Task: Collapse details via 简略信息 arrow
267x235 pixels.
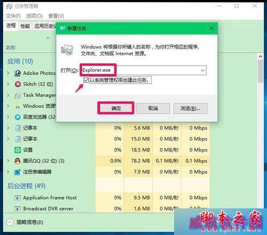Action: (10, 222)
